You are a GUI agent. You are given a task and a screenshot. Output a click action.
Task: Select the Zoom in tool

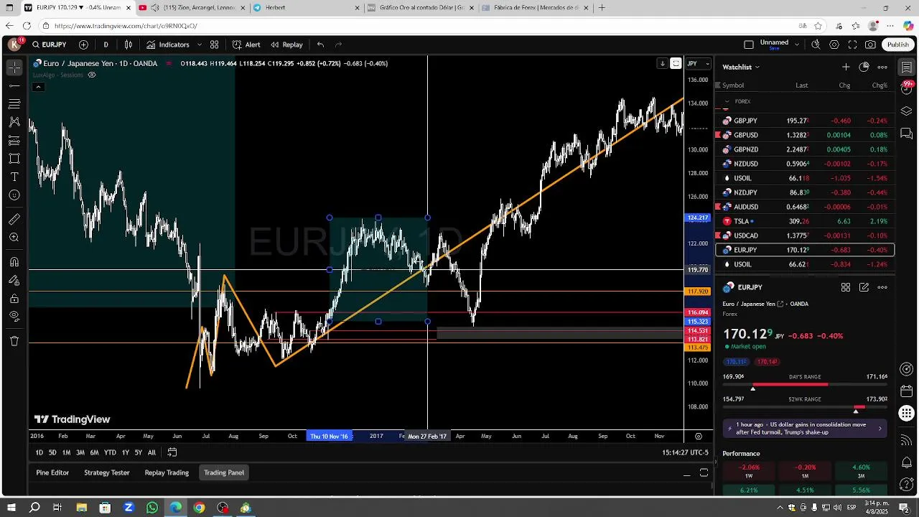pyautogui.click(x=14, y=238)
